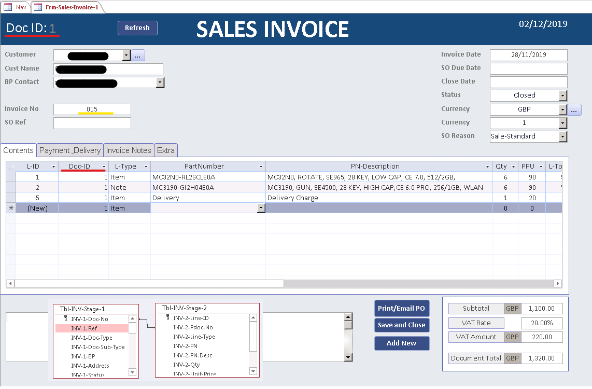Open the Status dropdown showing Closed
Viewport: 592px width, 389px height.
click(563, 95)
